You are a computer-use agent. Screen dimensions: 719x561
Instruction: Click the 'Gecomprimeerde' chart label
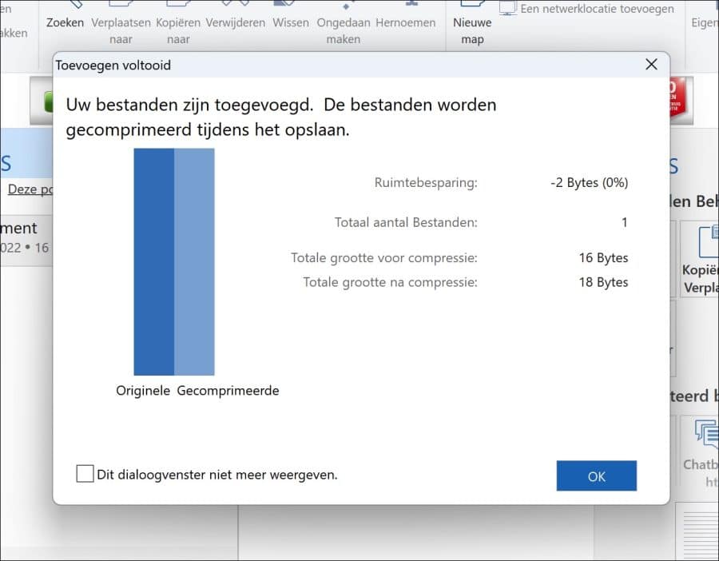pos(228,390)
